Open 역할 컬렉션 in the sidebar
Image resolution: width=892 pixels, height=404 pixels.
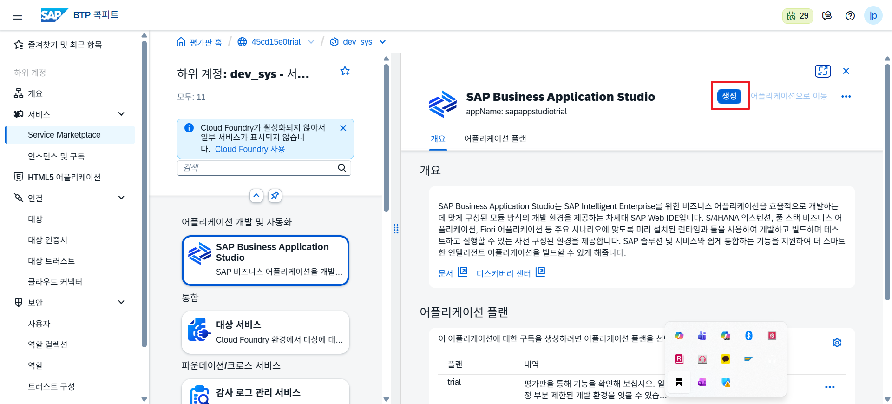(47, 344)
